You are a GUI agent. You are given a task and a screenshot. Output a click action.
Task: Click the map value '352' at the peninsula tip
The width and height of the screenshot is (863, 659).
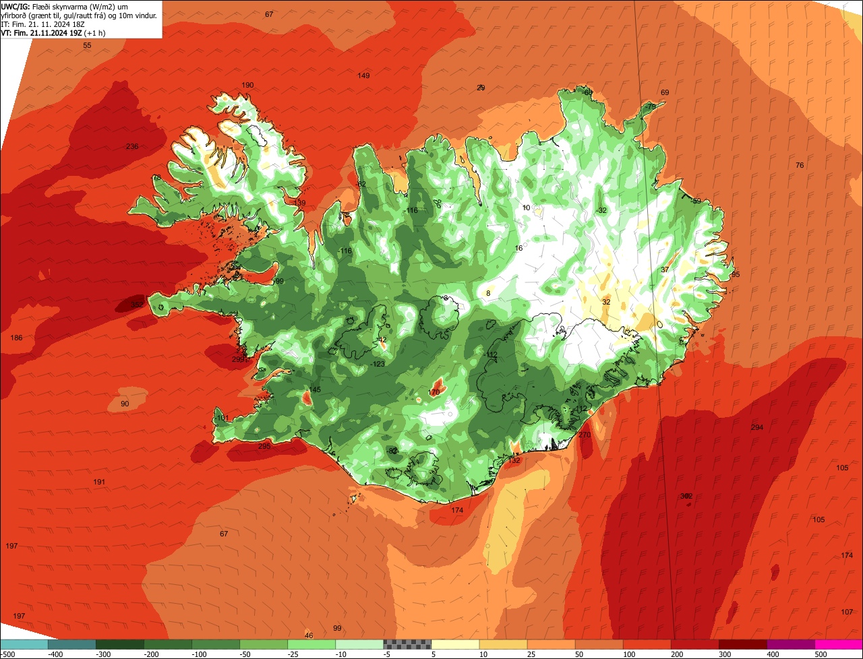(137, 305)
